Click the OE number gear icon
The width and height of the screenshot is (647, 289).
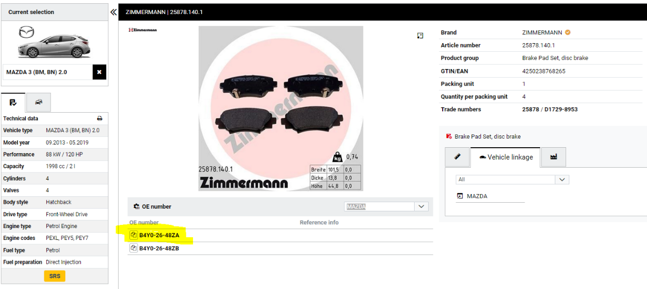(x=136, y=207)
